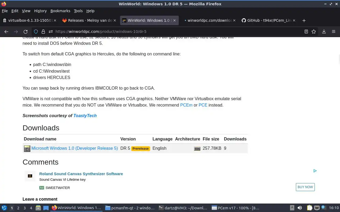Open the History menu

click(x=40, y=11)
